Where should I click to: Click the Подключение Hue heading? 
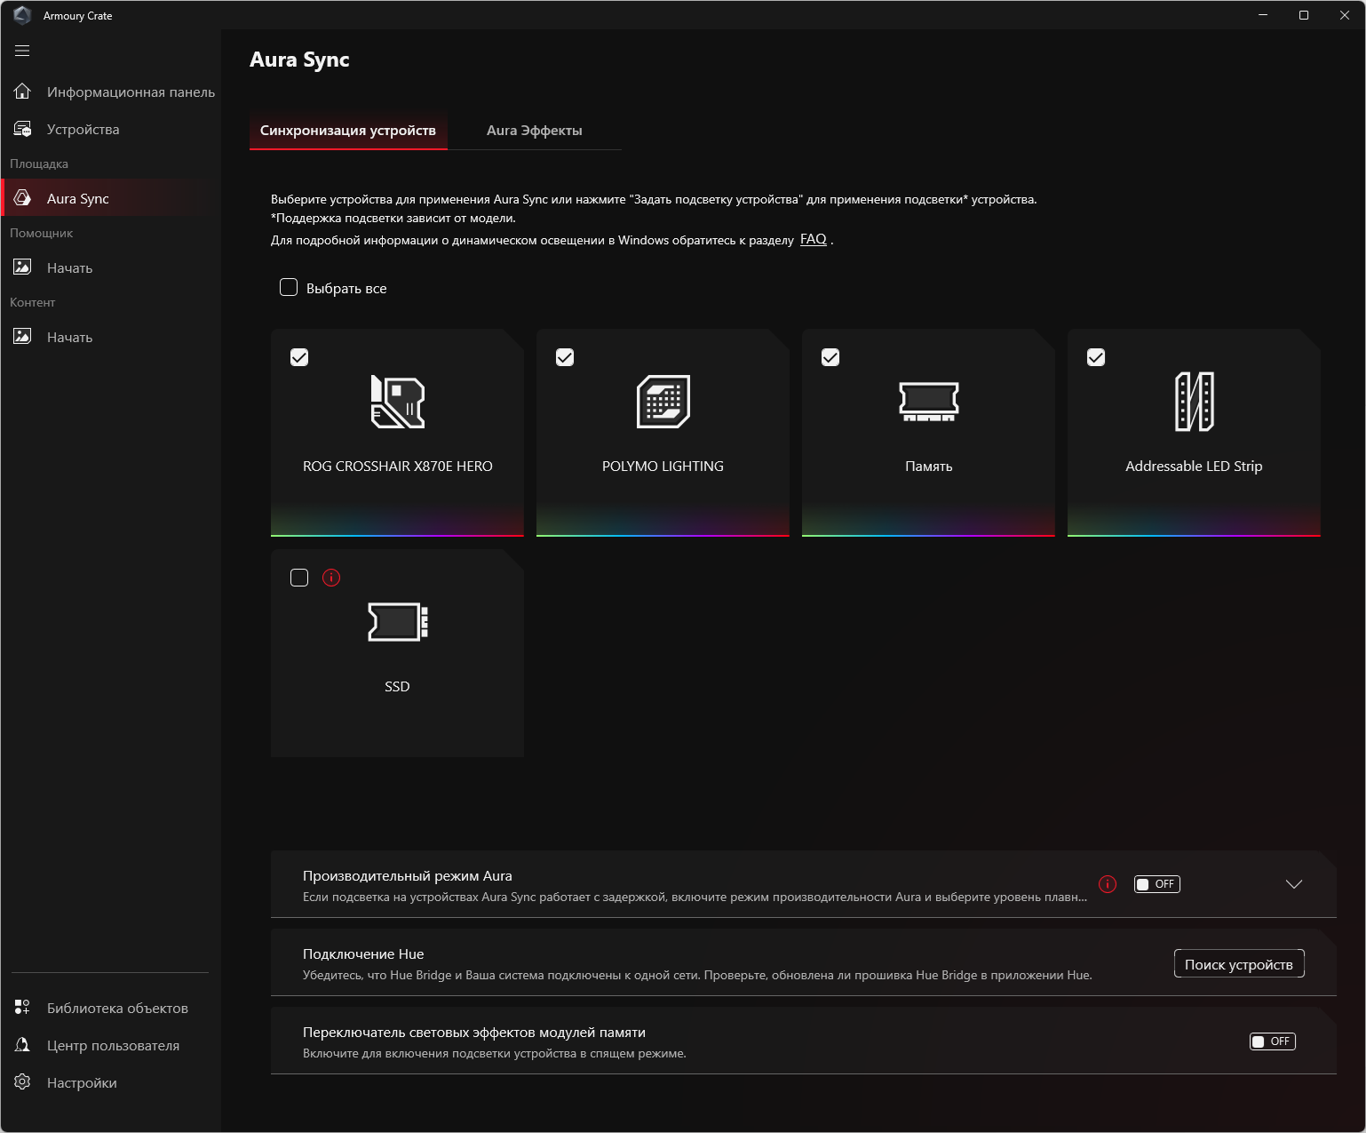coord(363,954)
